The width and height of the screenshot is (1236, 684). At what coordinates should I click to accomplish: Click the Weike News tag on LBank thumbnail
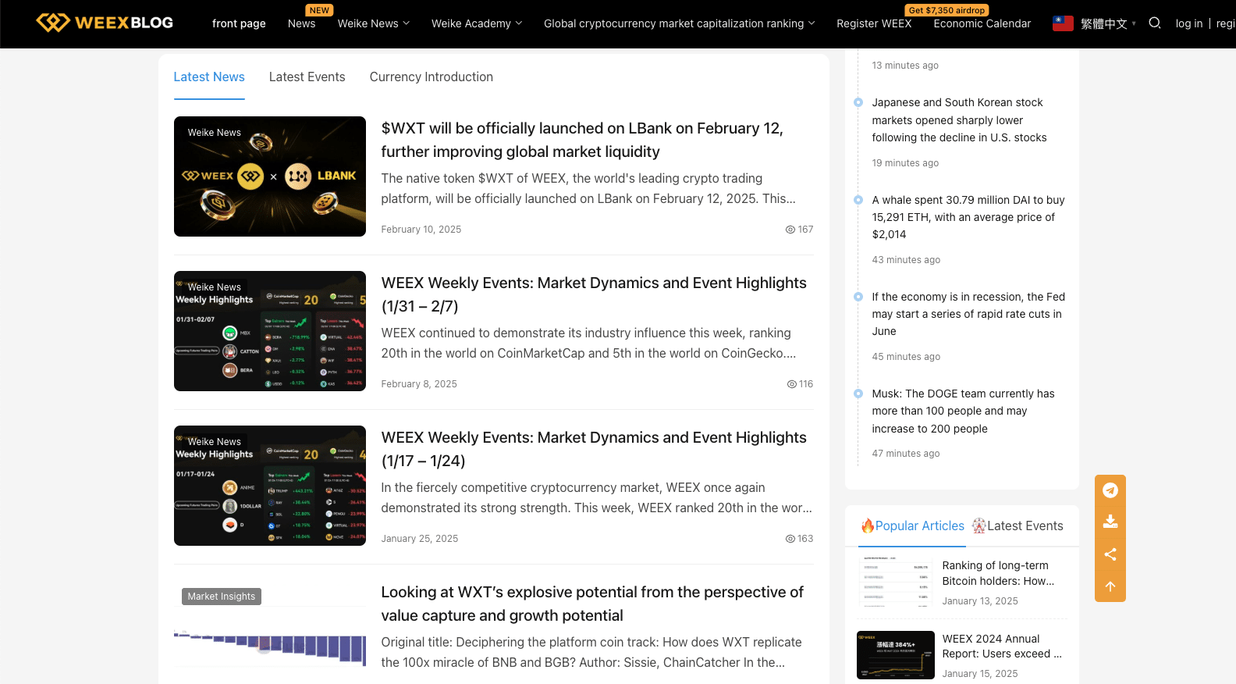tap(215, 133)
